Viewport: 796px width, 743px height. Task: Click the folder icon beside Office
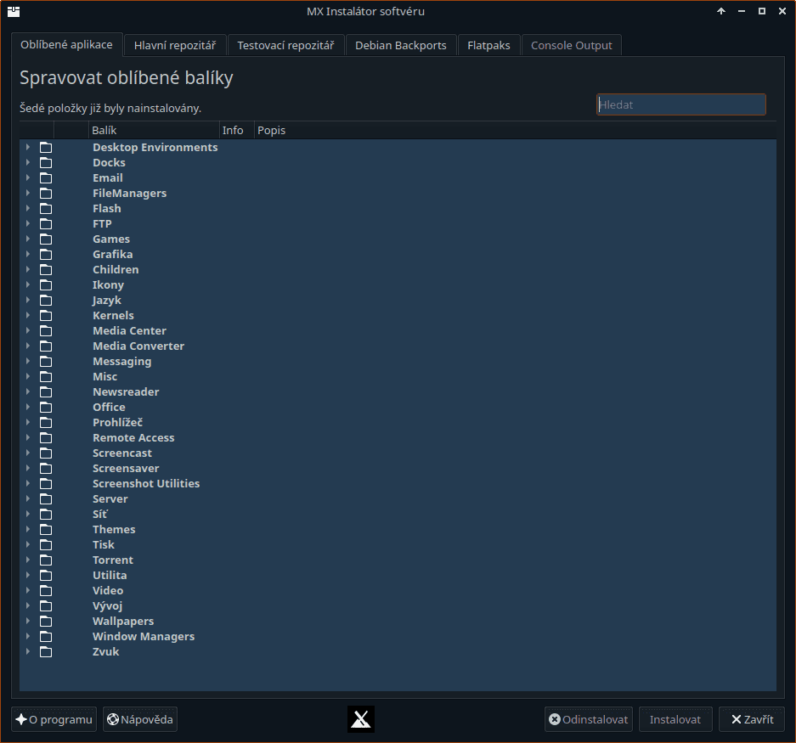[x=45, y=407]
